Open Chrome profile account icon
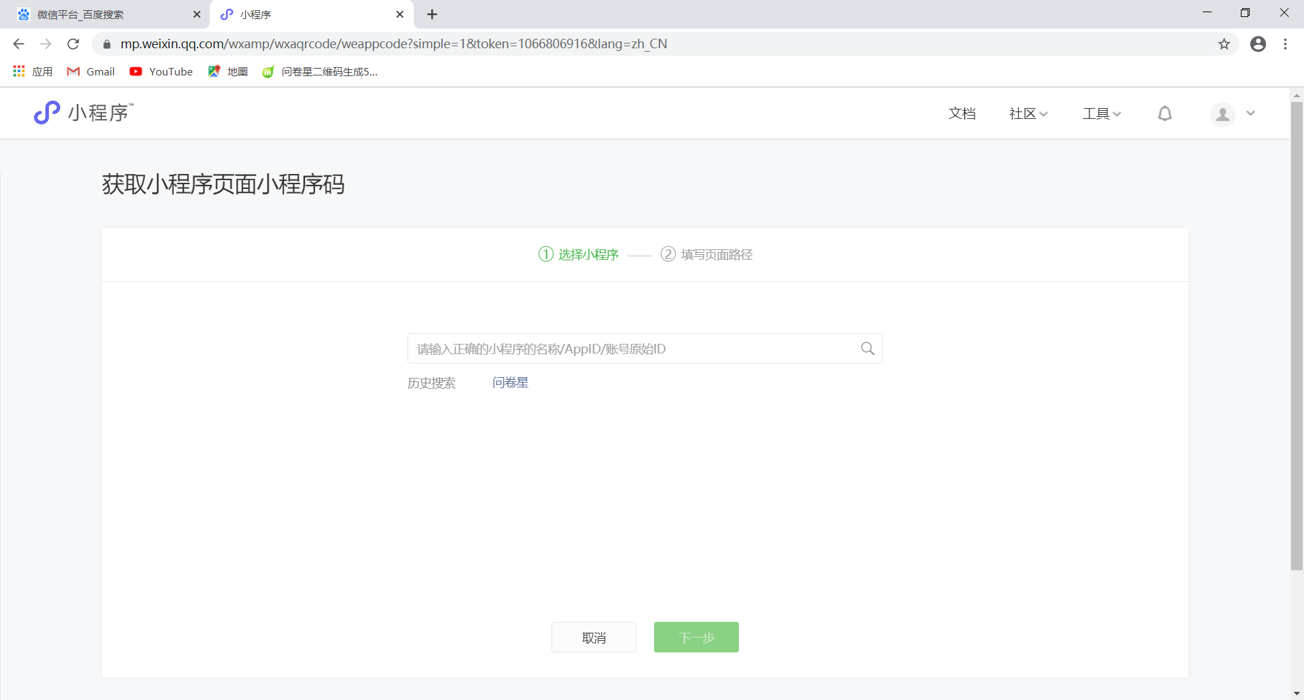 pos(1258,44)
